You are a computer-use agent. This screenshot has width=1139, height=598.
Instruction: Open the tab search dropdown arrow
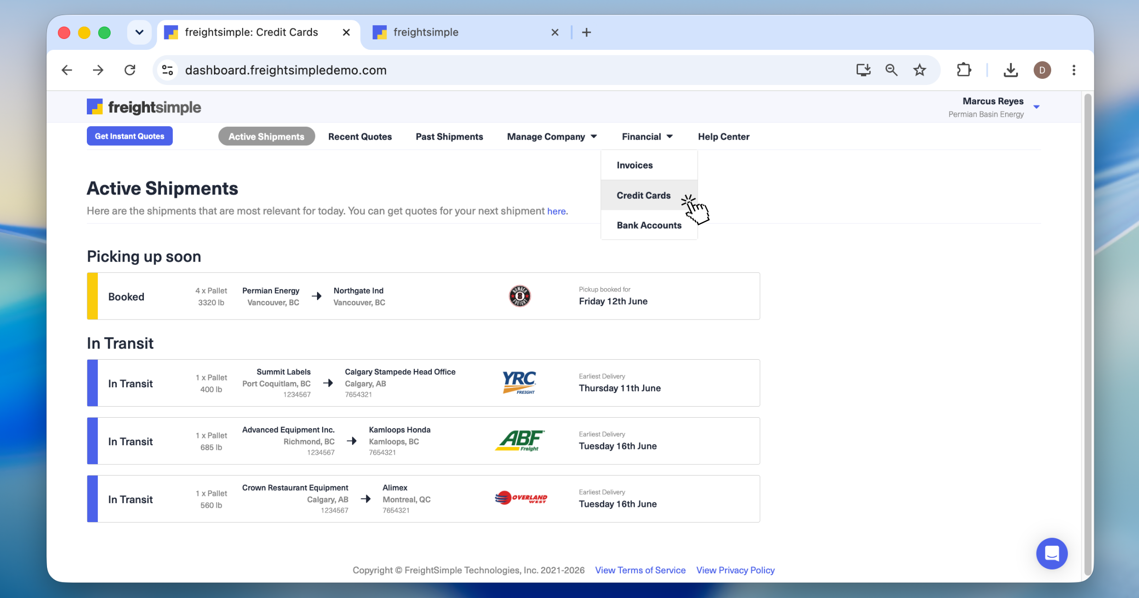139,32
